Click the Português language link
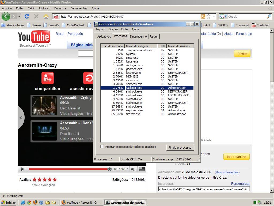The width and height of the screenshot is (274, 206). (x=75, y=34)
